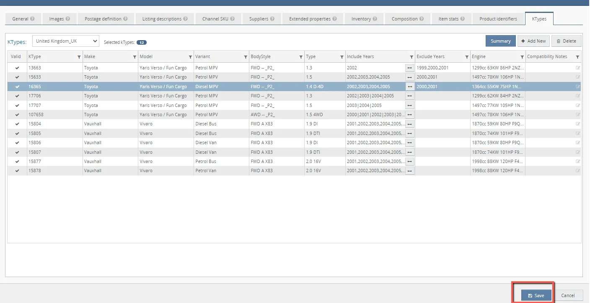Swap years arrow button for KType 17707
The width and height of the screenshot is (590, 303).
click(x=410, y=105)
